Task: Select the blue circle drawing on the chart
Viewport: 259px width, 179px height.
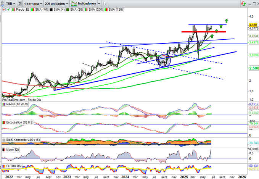Action: [164, 60]
